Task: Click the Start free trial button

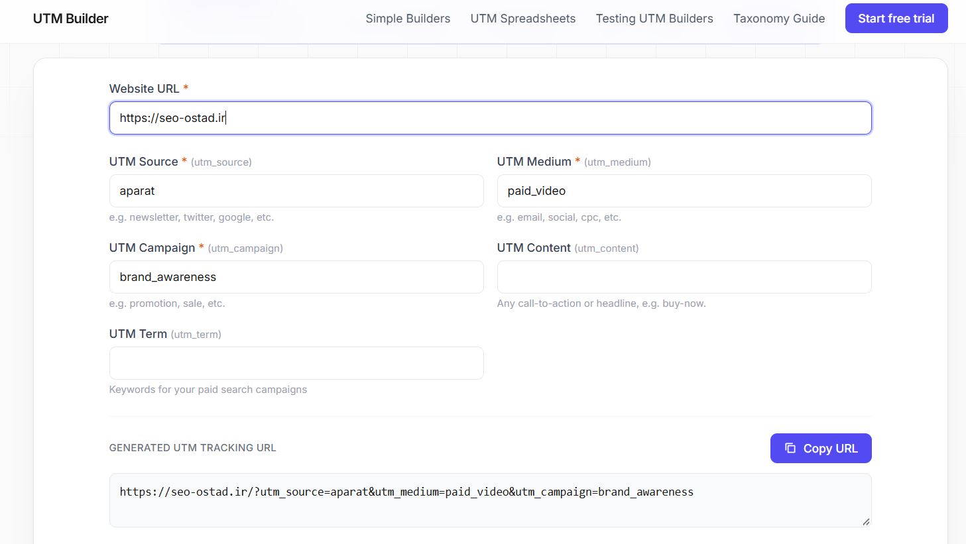Action: click(896, 19)
